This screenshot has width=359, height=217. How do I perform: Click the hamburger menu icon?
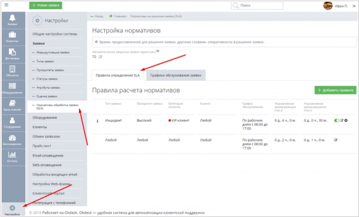(7, 5)
